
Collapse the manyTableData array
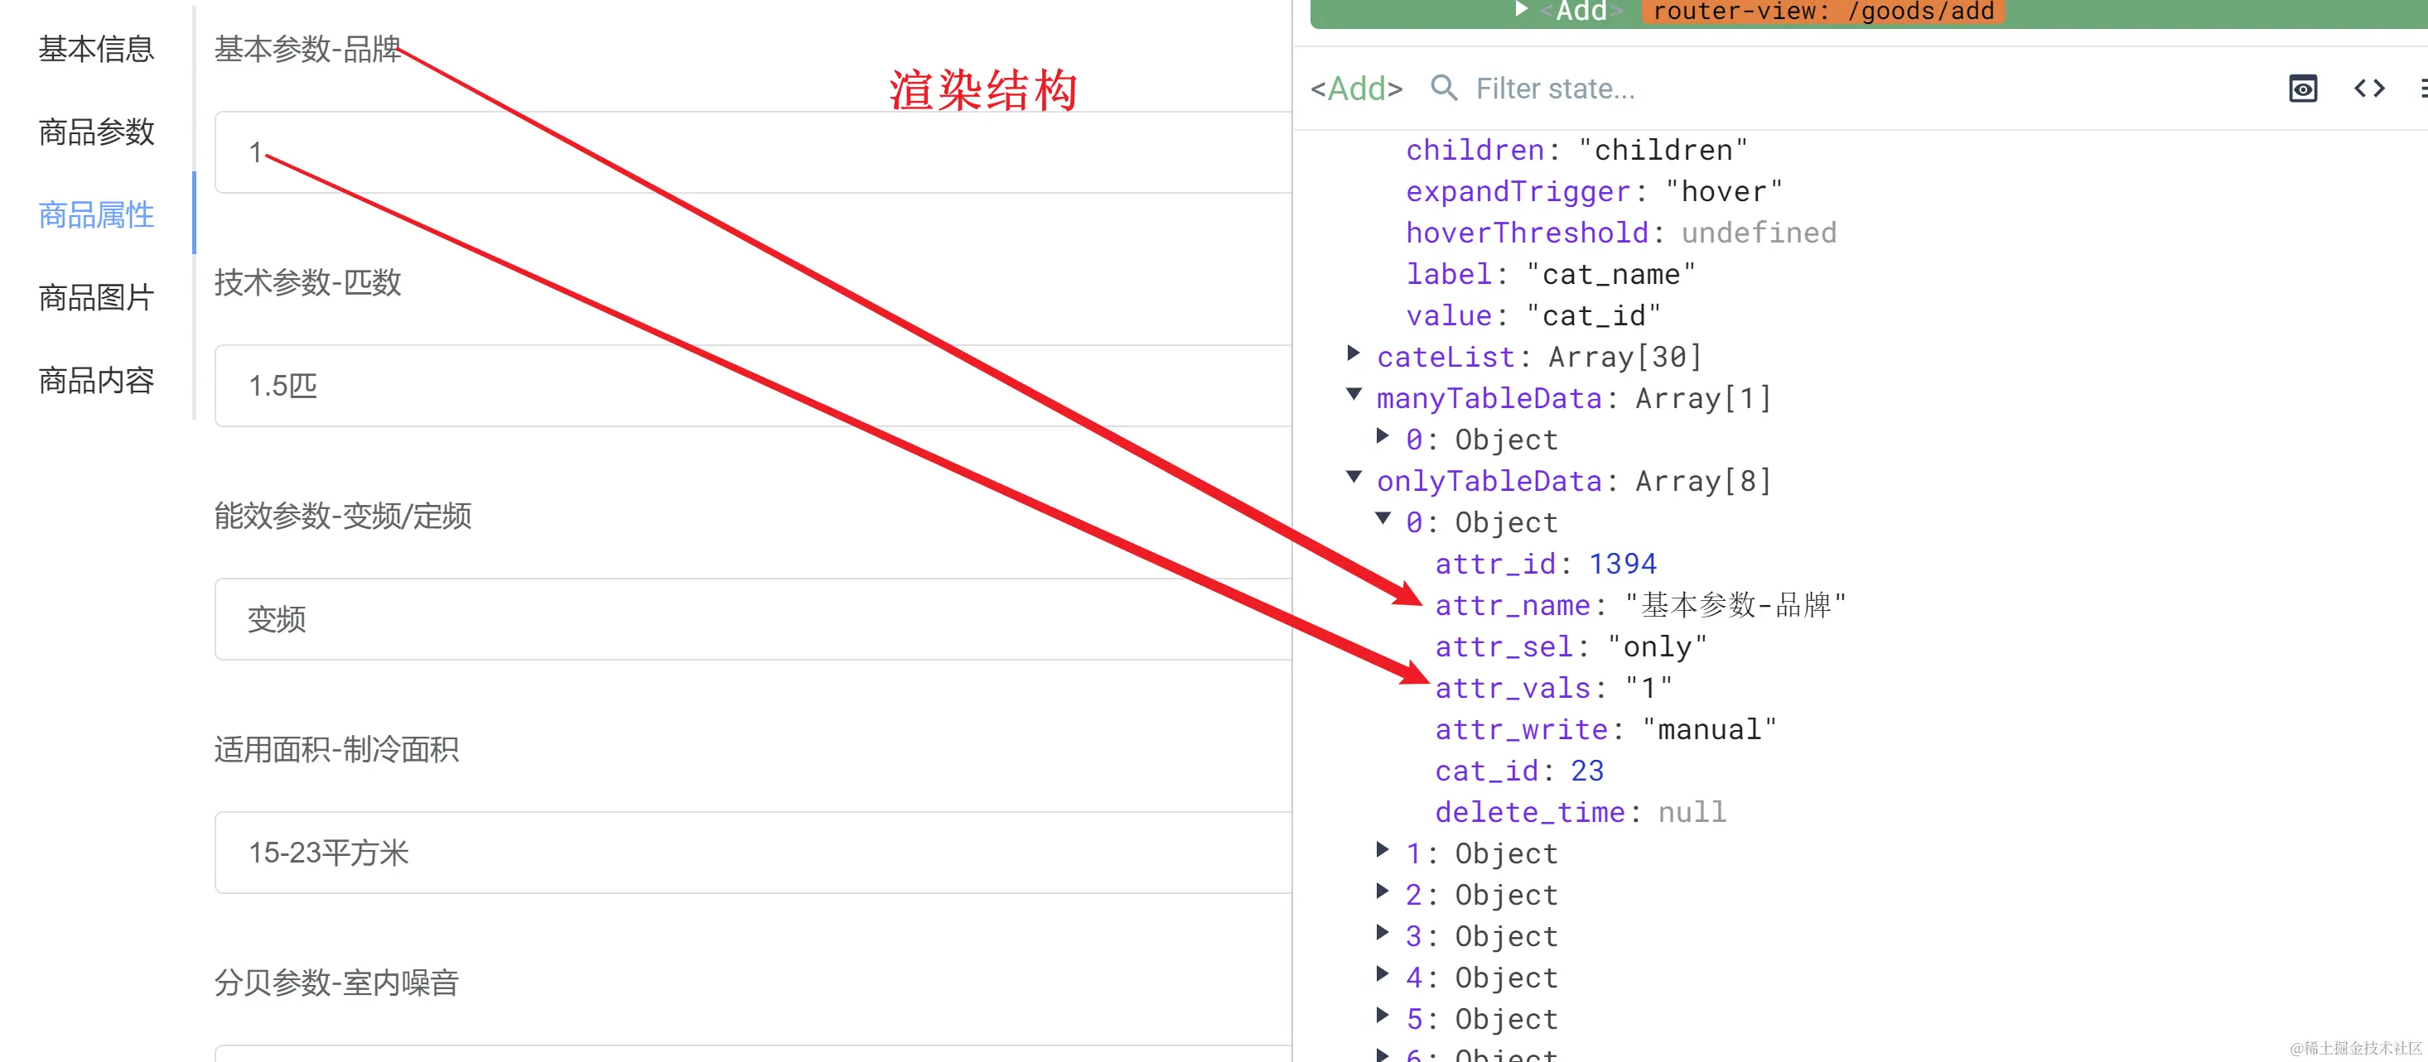pos(1354,396)
